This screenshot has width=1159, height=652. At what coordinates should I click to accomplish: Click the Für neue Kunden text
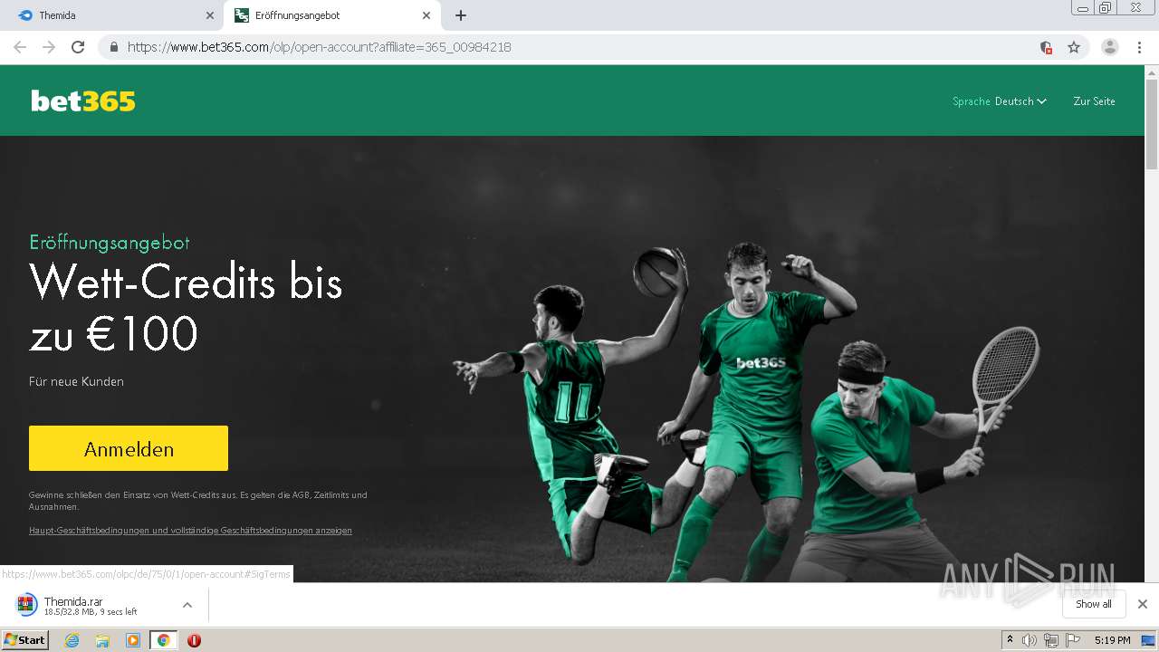[x=76, y=381]
